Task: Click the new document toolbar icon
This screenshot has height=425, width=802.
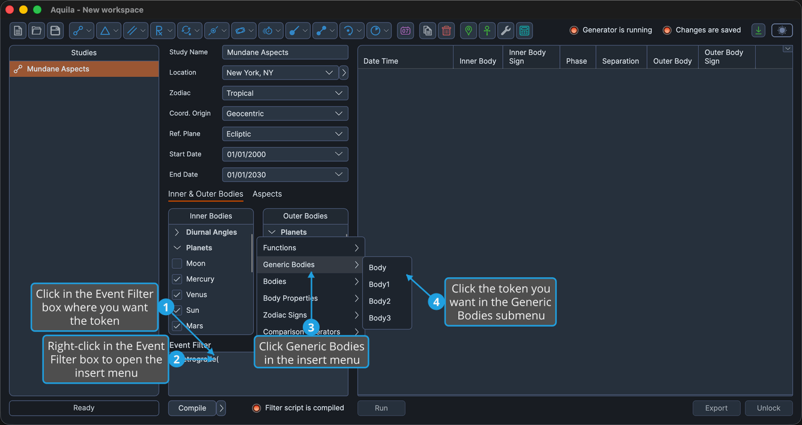Action: (18, 31)
